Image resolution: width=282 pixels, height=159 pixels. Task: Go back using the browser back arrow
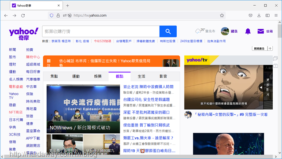[6, 15]
